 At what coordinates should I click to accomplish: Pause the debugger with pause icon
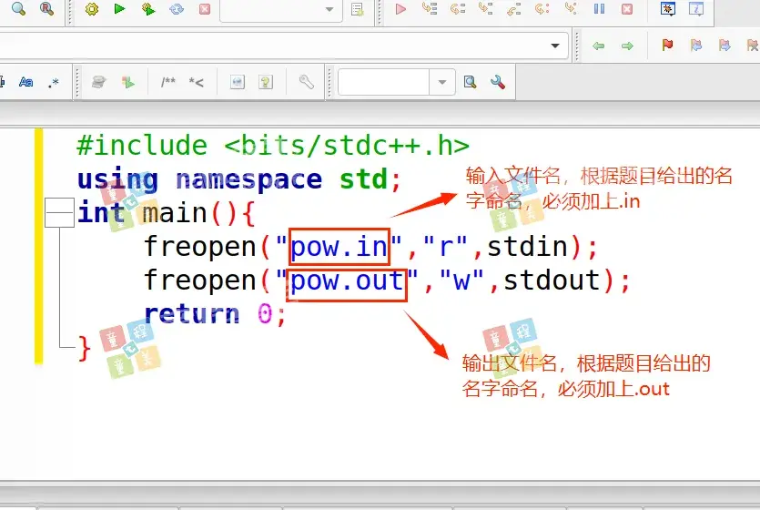[599, 9]
